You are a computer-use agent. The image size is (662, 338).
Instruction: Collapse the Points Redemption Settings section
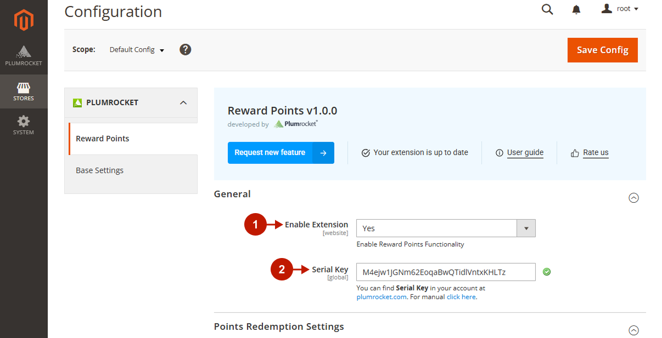pyautogui.click(x=633, y=330)
